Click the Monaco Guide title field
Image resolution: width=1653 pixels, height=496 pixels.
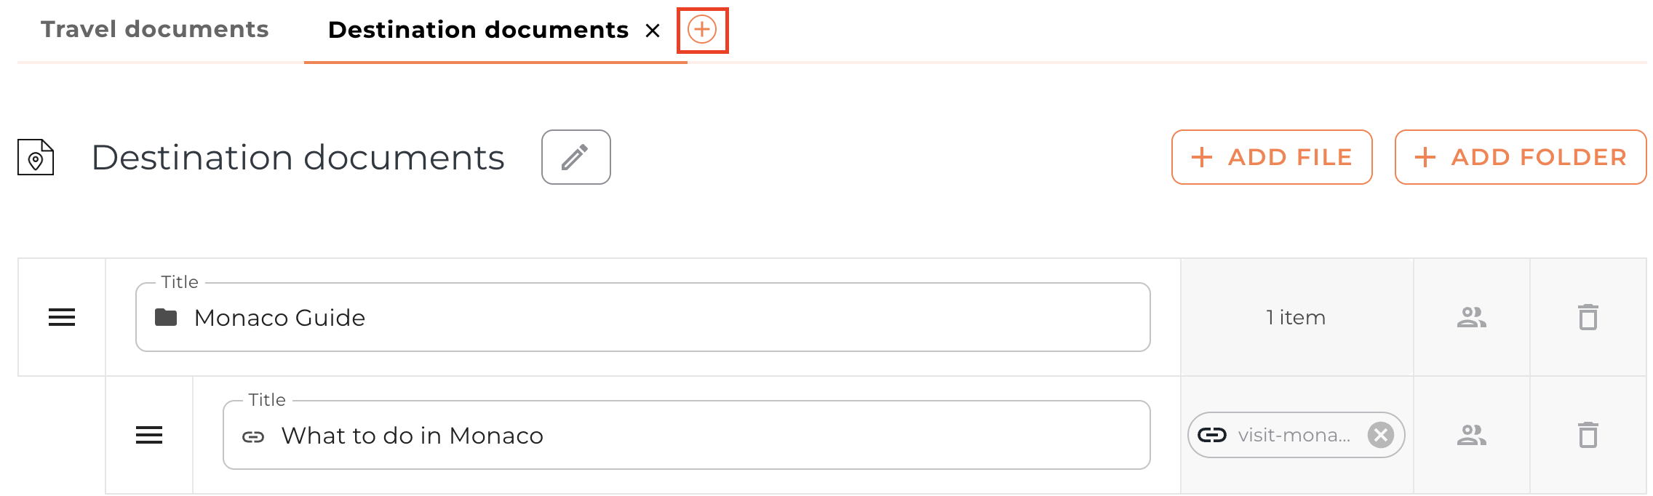655,318
